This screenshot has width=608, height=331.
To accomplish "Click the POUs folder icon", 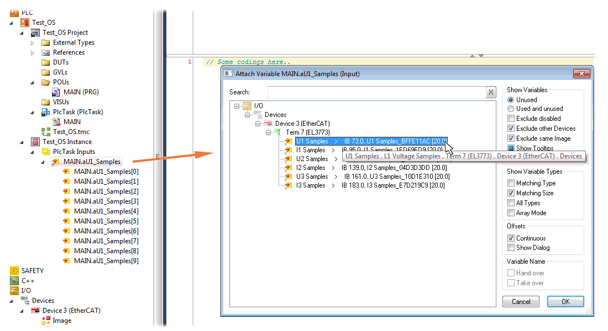I will point(46,82).
